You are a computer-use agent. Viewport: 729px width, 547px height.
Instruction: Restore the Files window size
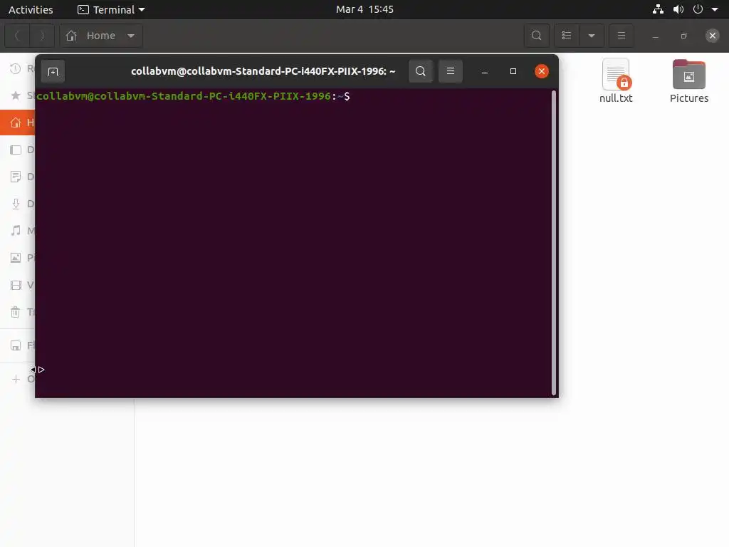coord(683,36)
